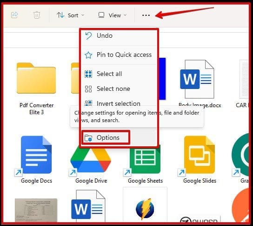
Task: Click the Undo arrow icon
Action: click(88, 36)
